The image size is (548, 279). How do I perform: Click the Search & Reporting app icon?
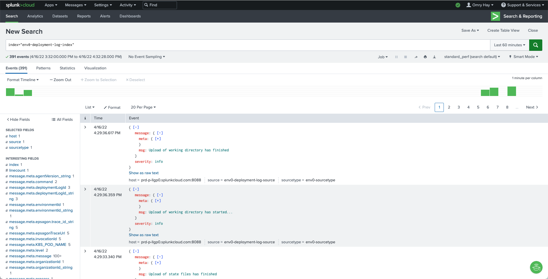495,16
